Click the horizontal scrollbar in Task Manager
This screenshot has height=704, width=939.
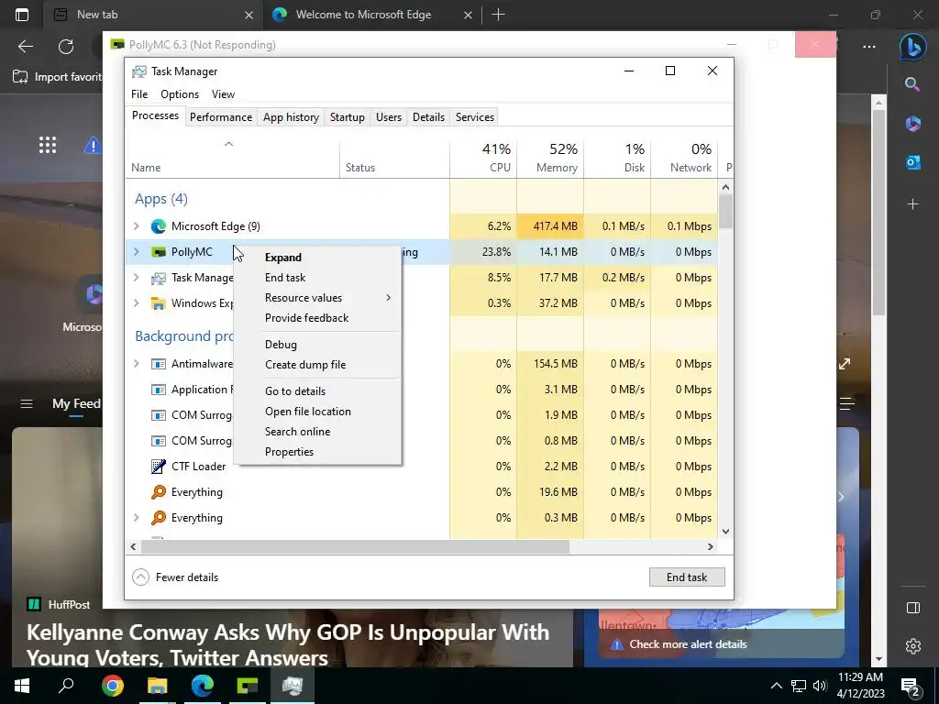[x=355, y=546]
